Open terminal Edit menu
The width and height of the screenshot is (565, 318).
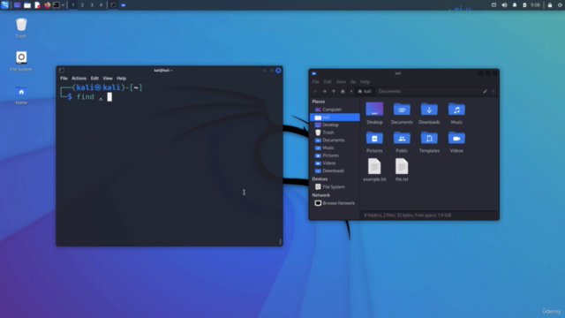(x=94, y=79)
